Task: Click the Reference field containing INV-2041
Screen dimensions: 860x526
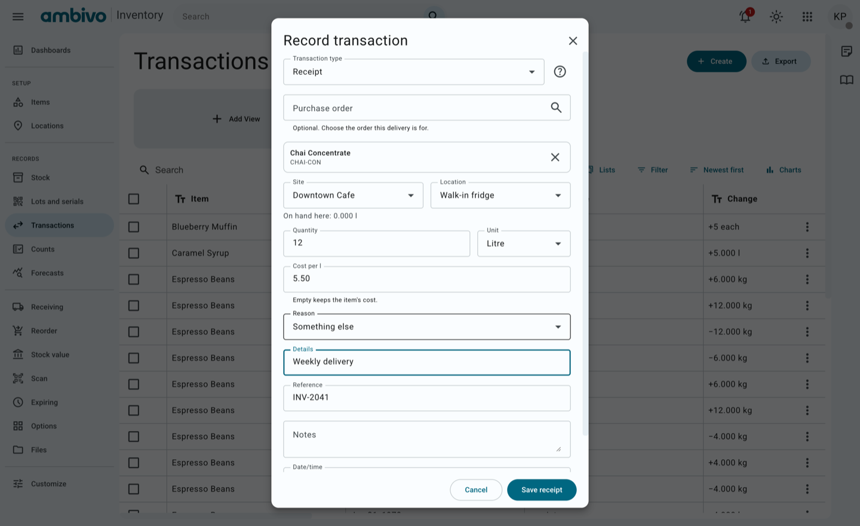Action: click(427, 398)
